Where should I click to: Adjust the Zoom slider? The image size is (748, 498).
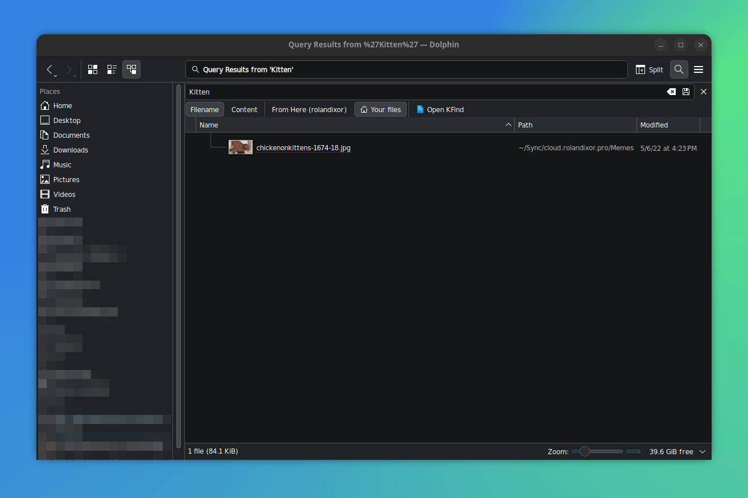[584, 451]
